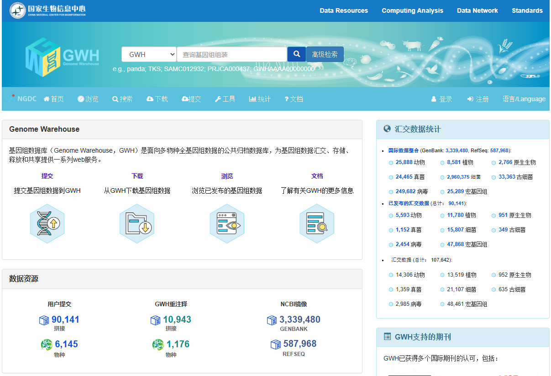Open the Standards menu
The height and width of the screenshot is (376, 551).
click(x=527, y=10)
